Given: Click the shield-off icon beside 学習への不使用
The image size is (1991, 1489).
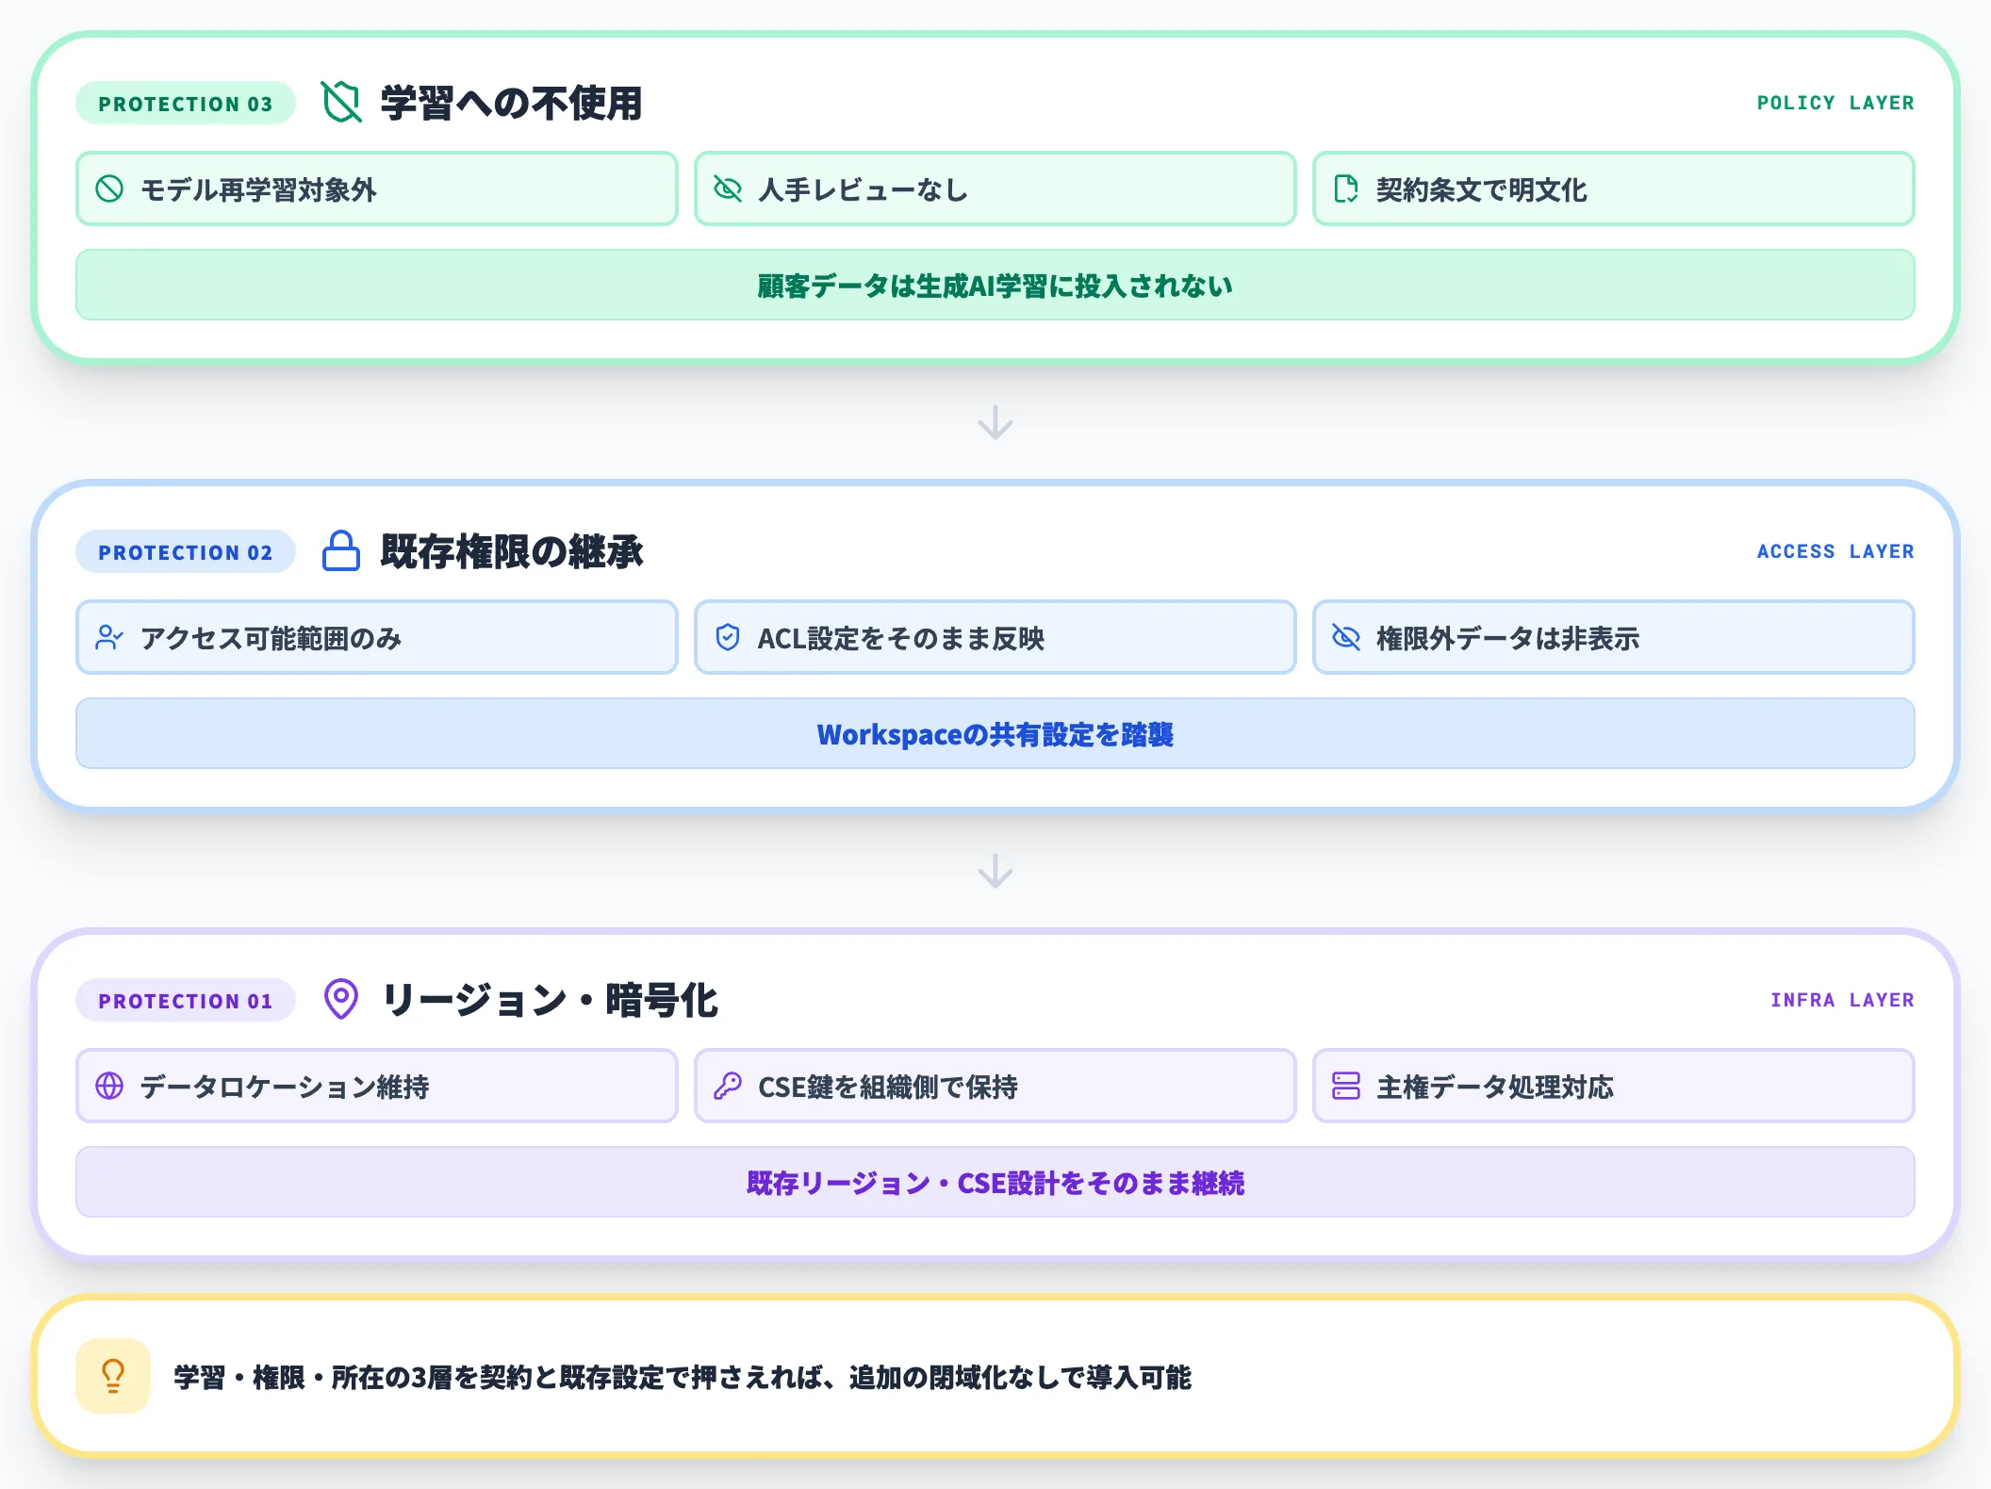Looking at the screenshot, I should click(339, 104).
